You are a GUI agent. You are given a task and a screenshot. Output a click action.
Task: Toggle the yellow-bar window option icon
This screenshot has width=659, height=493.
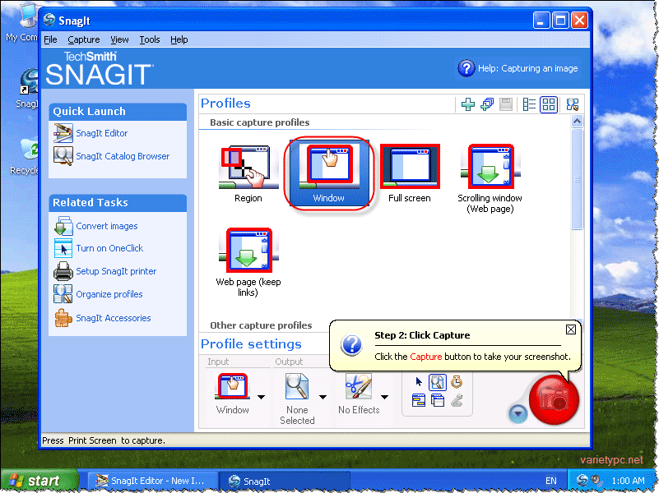click(x=418, y=401)
